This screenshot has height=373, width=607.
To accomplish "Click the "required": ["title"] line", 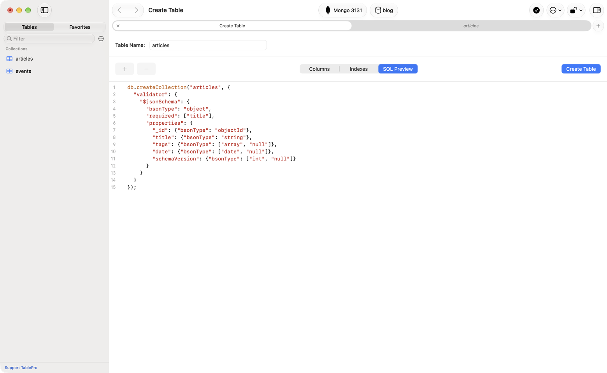I will [x=180, y=116].
